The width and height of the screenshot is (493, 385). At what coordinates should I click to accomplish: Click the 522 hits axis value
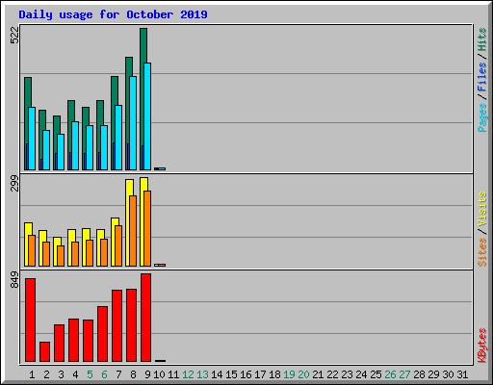[14, 35]
